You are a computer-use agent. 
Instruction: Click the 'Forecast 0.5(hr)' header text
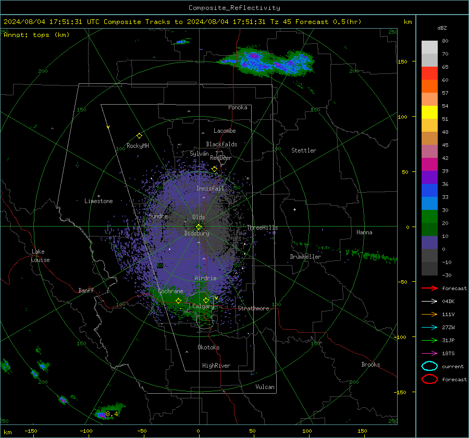tap(328, 22)
